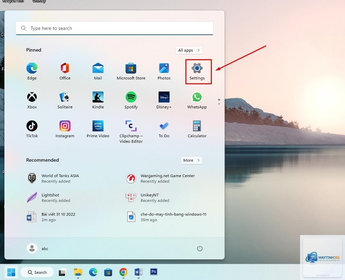The width and height of the screenshot is (345, 280).
Task: Open the Calculator app
Action: coord(197,129)
